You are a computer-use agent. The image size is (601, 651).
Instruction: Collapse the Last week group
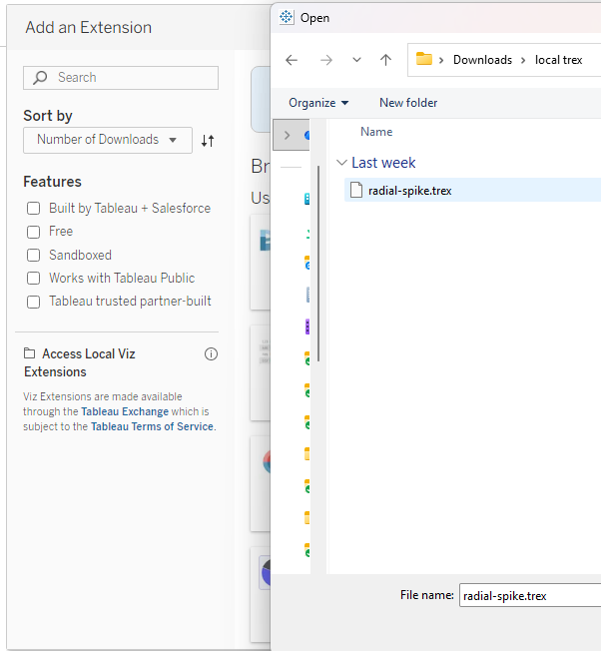pos(341,163)
